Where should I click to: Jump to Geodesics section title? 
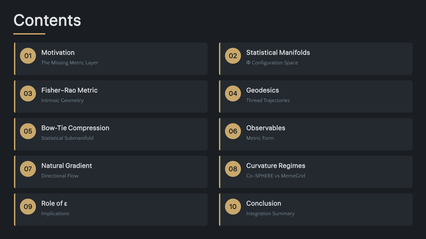tap(262, 90)
